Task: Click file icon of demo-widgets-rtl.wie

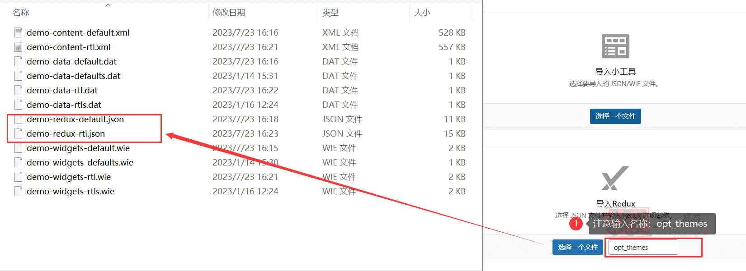Action: coord(18,177)
